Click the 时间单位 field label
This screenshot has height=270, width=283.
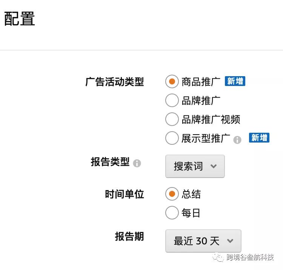(x=125, y=194)
